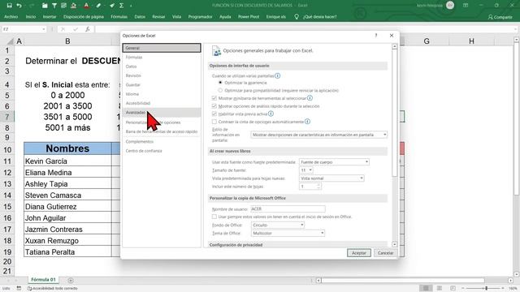
Task: Click the Cancelar button
Action: (385, 253)
